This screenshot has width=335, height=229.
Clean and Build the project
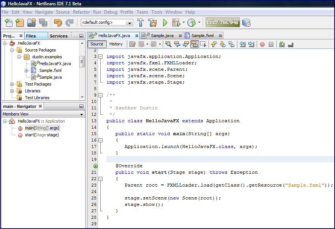pos(151,23)
